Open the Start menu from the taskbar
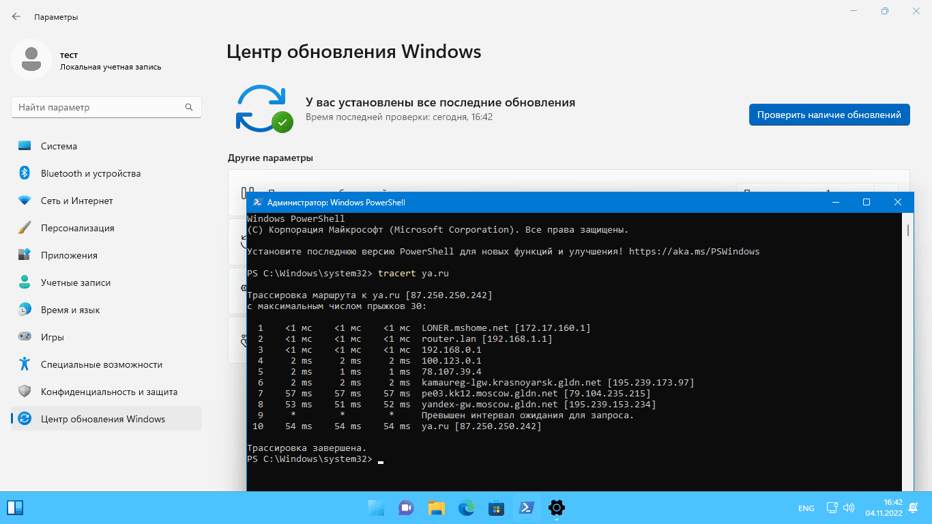 (x=377, y=508)
